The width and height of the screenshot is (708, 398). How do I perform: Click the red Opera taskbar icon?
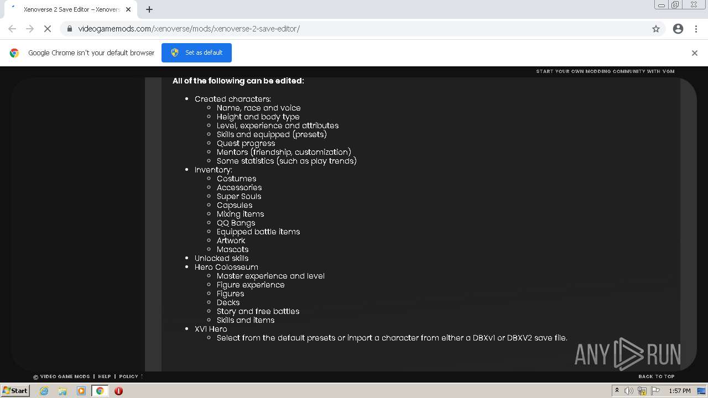(x=118, y=391)
